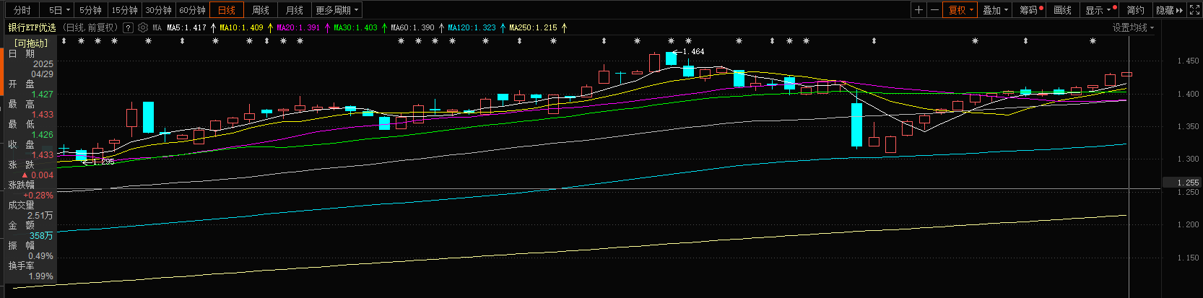Image resolution: width=1203 pixels, height=298 pixels.
Task: Switch to the 60分钟 tab
Action: [192, 10]
